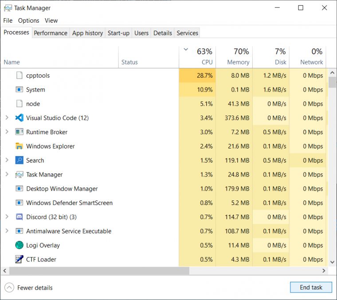Expand the Discord (32 bit) process group

coord(7,216)
